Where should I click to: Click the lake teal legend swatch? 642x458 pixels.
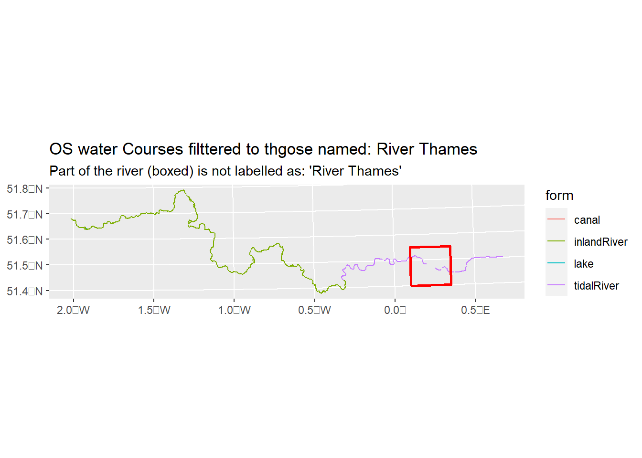pos(556,263)
